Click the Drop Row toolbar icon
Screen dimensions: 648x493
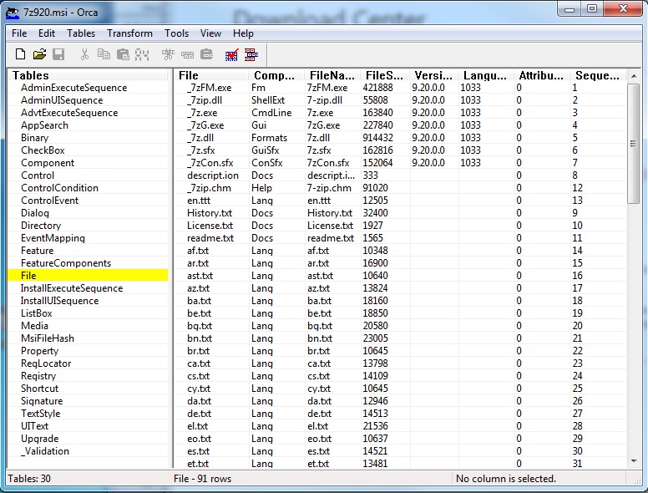[x=206, y=54]
